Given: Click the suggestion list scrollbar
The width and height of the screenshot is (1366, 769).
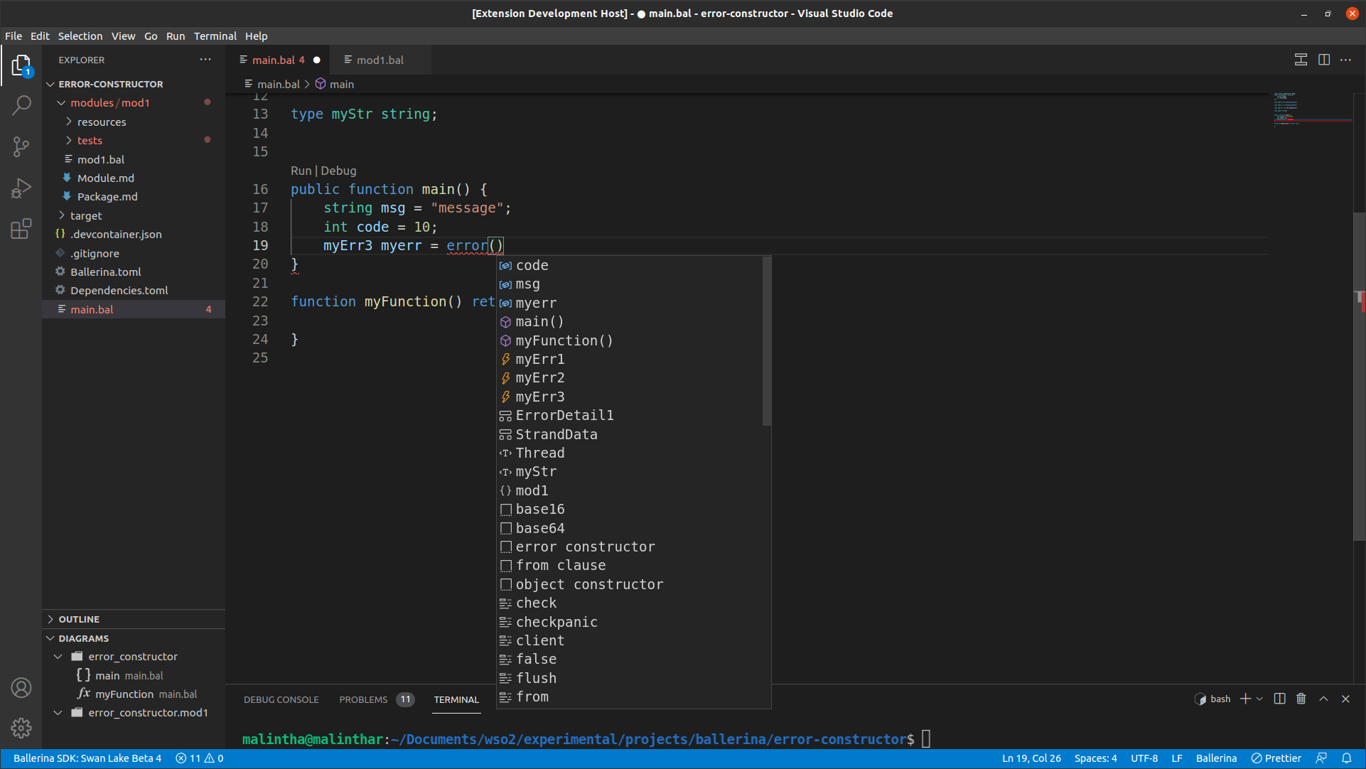Looking at the screenshot, I should 766,341.
